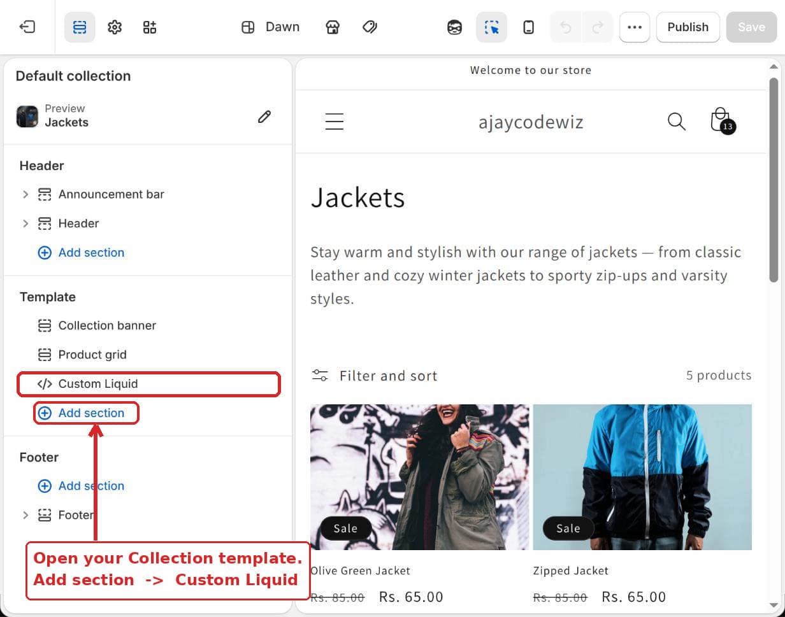Click the storefront search icon
The width and height of the screenshot is (785, 617).
(677, 121)
